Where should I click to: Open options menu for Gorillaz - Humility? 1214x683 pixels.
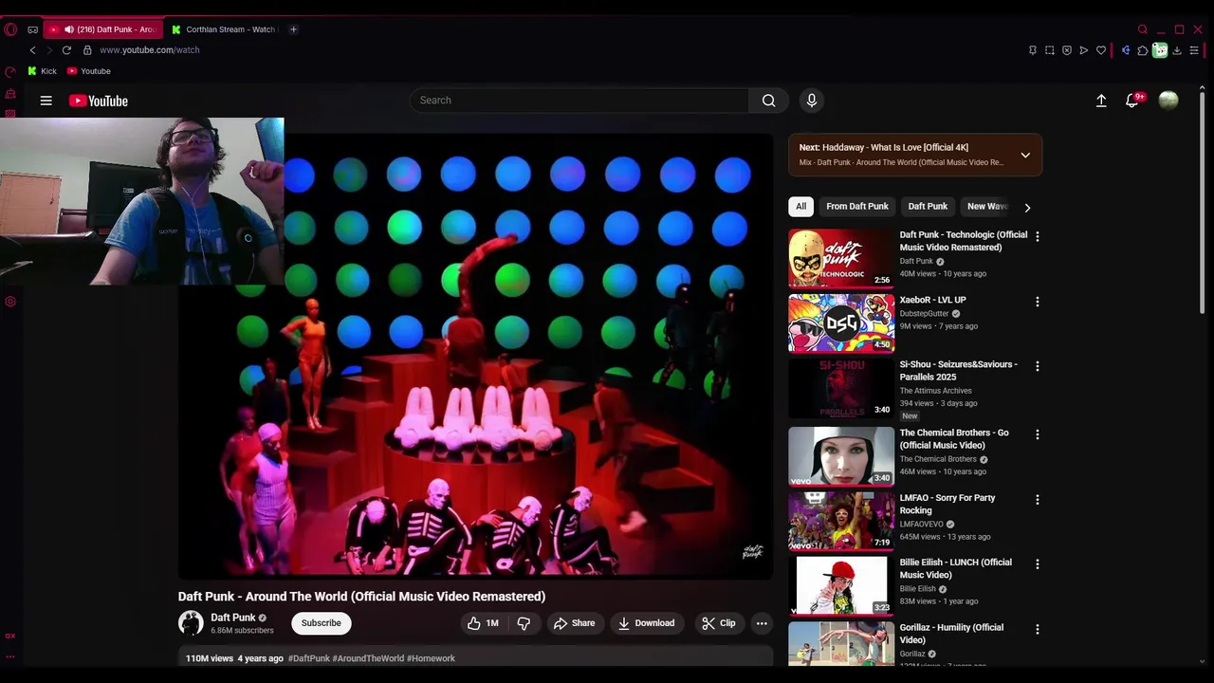pyautogui.click(x=1037, y=629)
